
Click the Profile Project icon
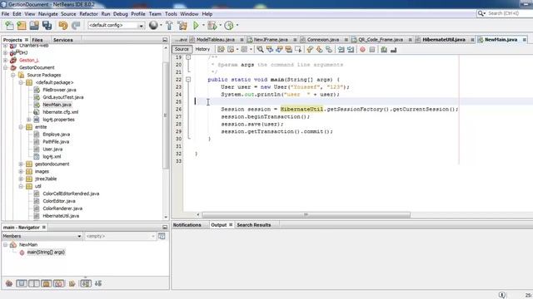click(229, 26)
